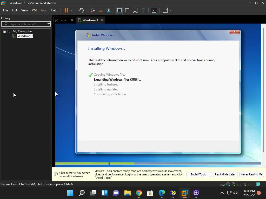This screenshot has width=266, height=199.
Task: Enter full screen mode
Action: [x=135, y=10]
